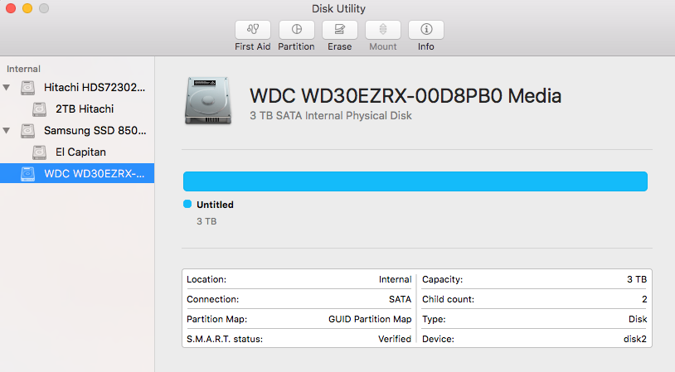Click the Samsung SSD 850 disk icon
The height and width of the screenshot is (372, 675).
click(28, 131)
